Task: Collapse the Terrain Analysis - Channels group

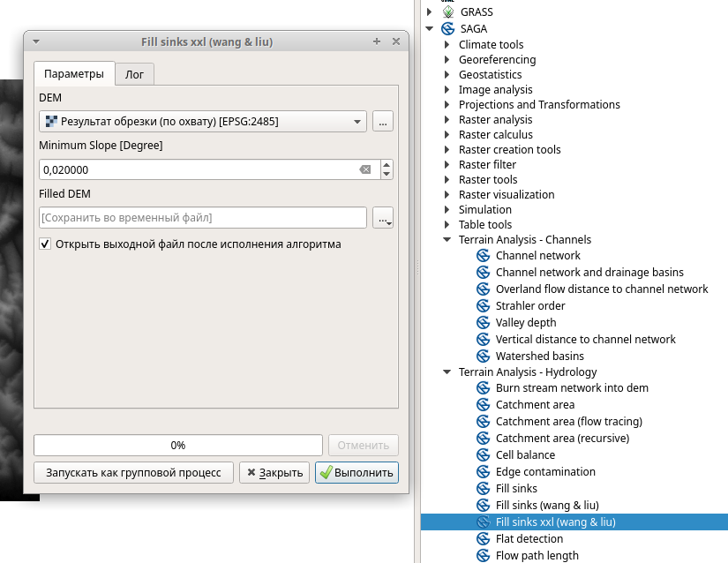Action: [447, 240]
